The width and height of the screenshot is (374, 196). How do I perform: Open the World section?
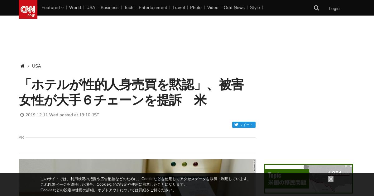coord(75,7)
